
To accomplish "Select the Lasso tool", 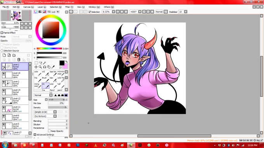I will tap(40, 63).
